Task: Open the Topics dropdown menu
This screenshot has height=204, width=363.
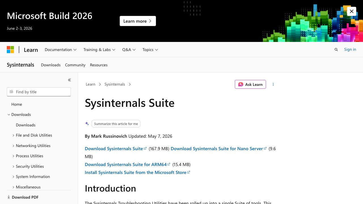Action: pos(150,50)
